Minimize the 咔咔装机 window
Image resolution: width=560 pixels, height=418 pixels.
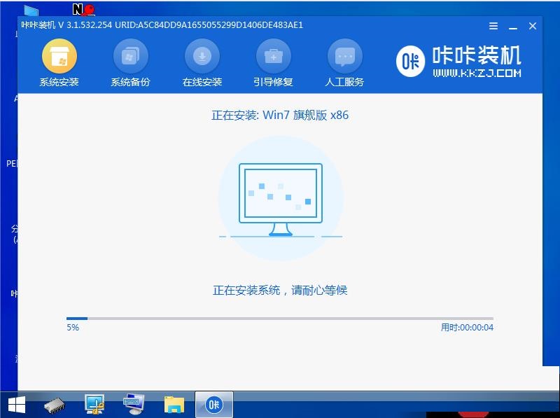click(513, 26)
